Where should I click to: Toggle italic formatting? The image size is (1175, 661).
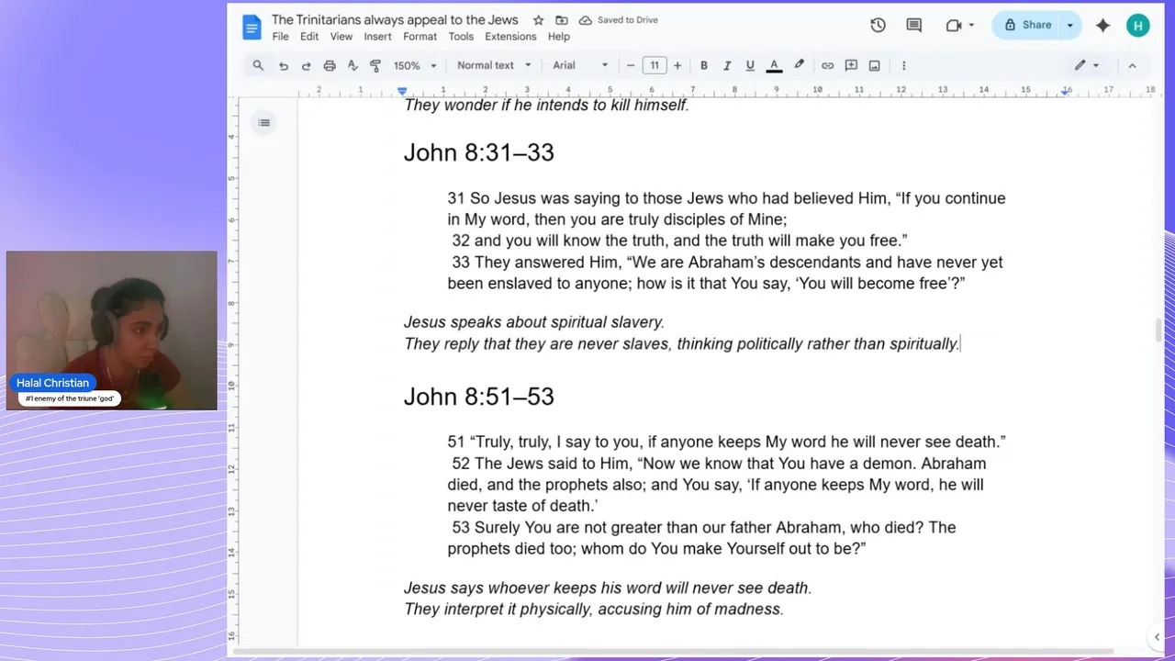coord(727,65)
